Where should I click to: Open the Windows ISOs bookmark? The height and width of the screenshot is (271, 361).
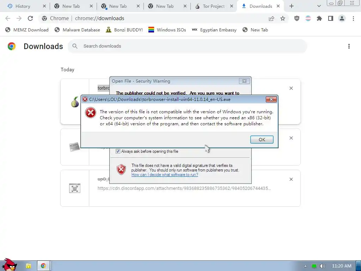tap(167, 30)
